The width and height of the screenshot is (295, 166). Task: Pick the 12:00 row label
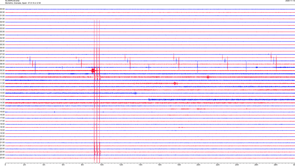point(2,87)
